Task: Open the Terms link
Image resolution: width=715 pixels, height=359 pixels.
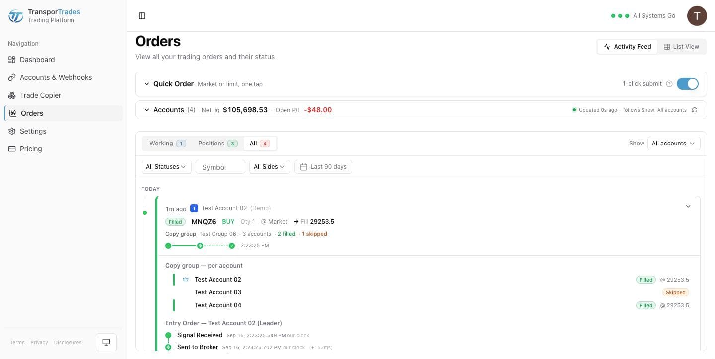Action: [17, 342]
